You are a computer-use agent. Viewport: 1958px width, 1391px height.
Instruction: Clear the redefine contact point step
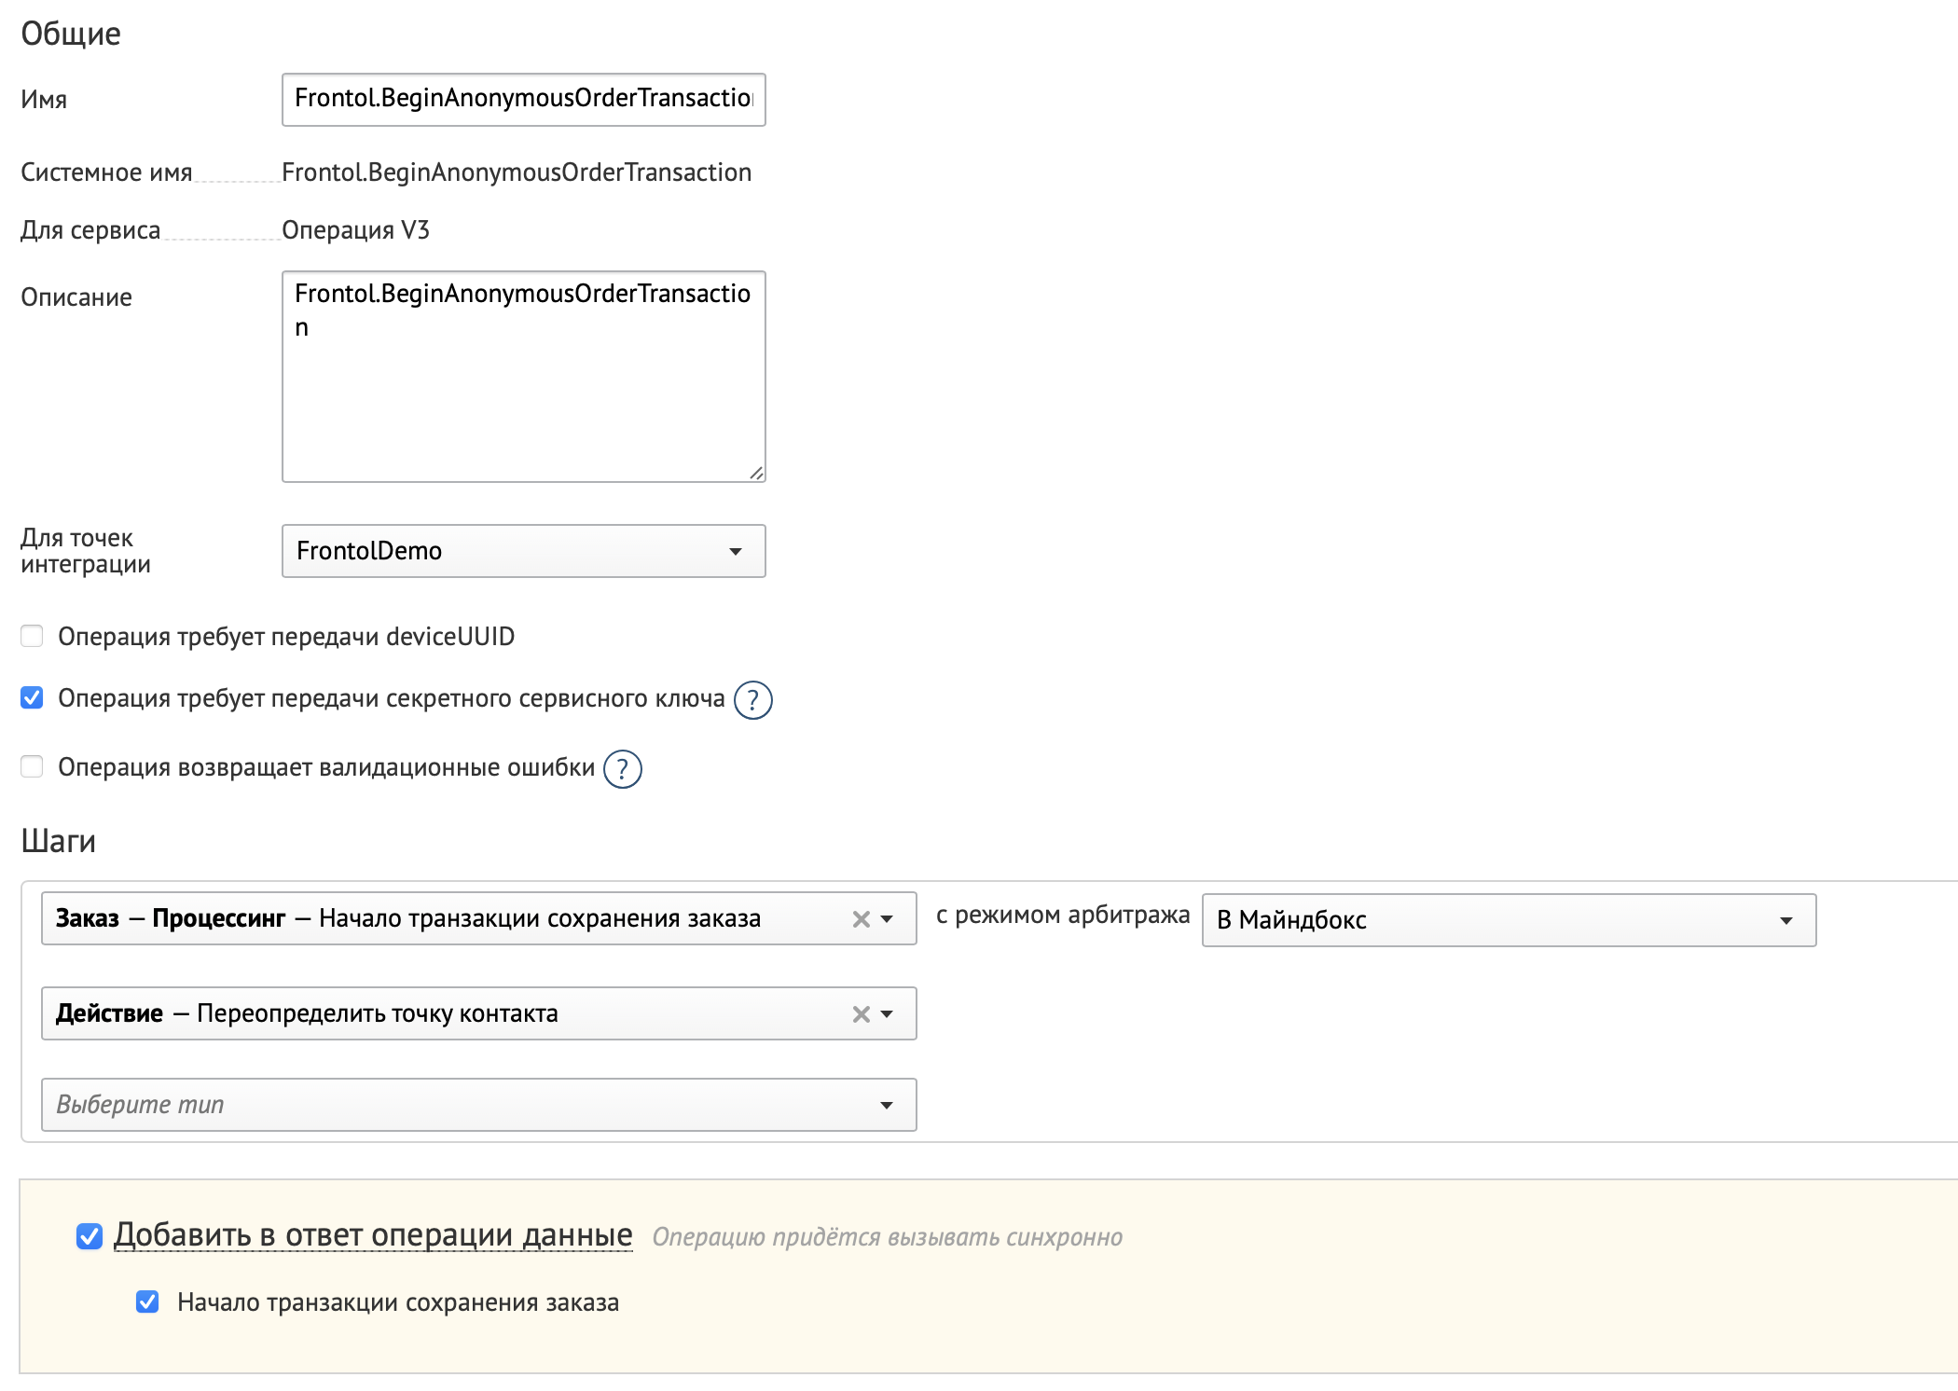861,1014
